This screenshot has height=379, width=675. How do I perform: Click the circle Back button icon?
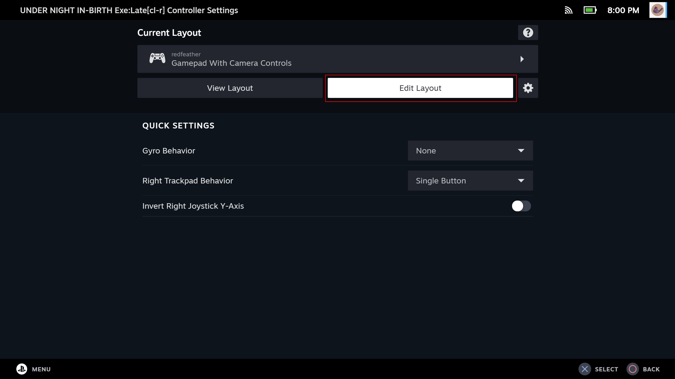click(x=633, y=369)
